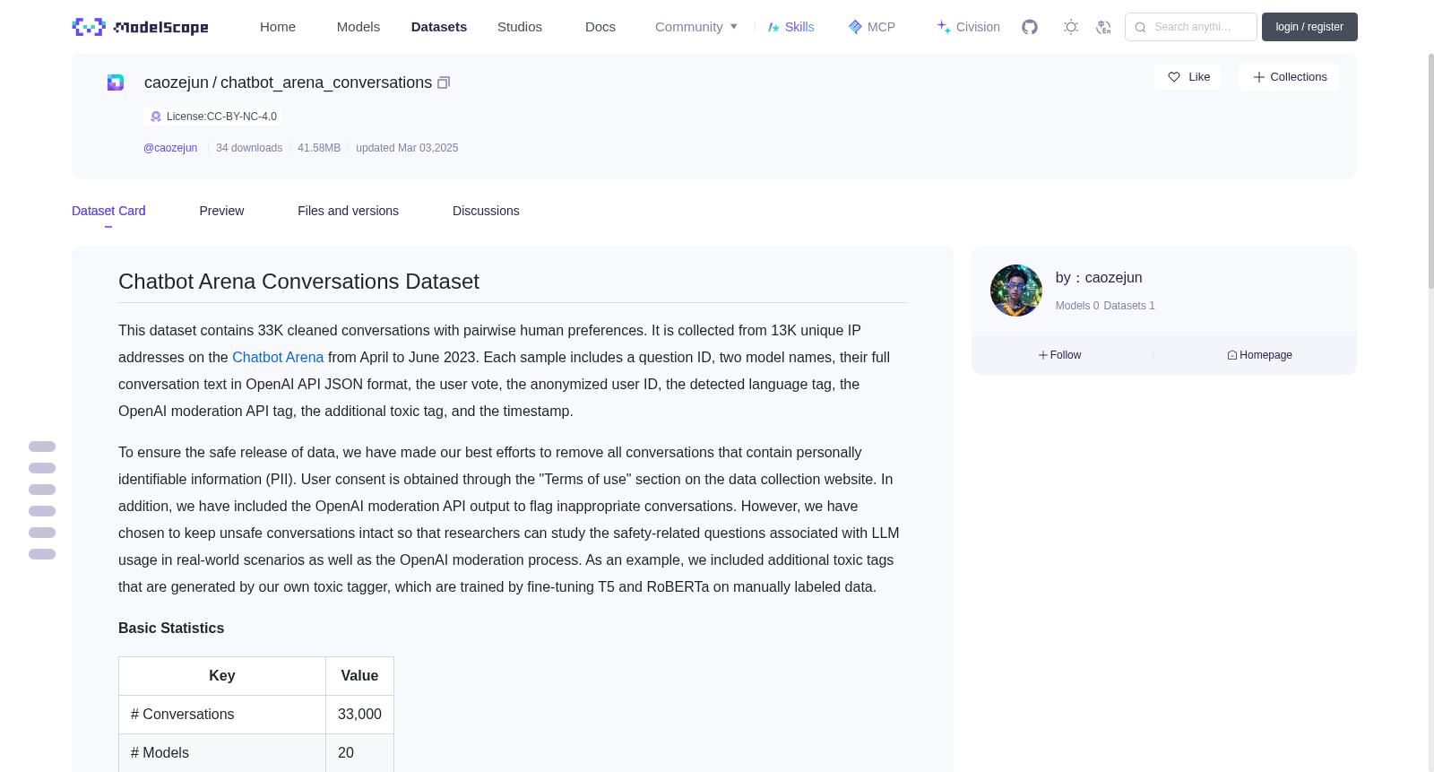Open the Discussions tab

click(486, 211)
